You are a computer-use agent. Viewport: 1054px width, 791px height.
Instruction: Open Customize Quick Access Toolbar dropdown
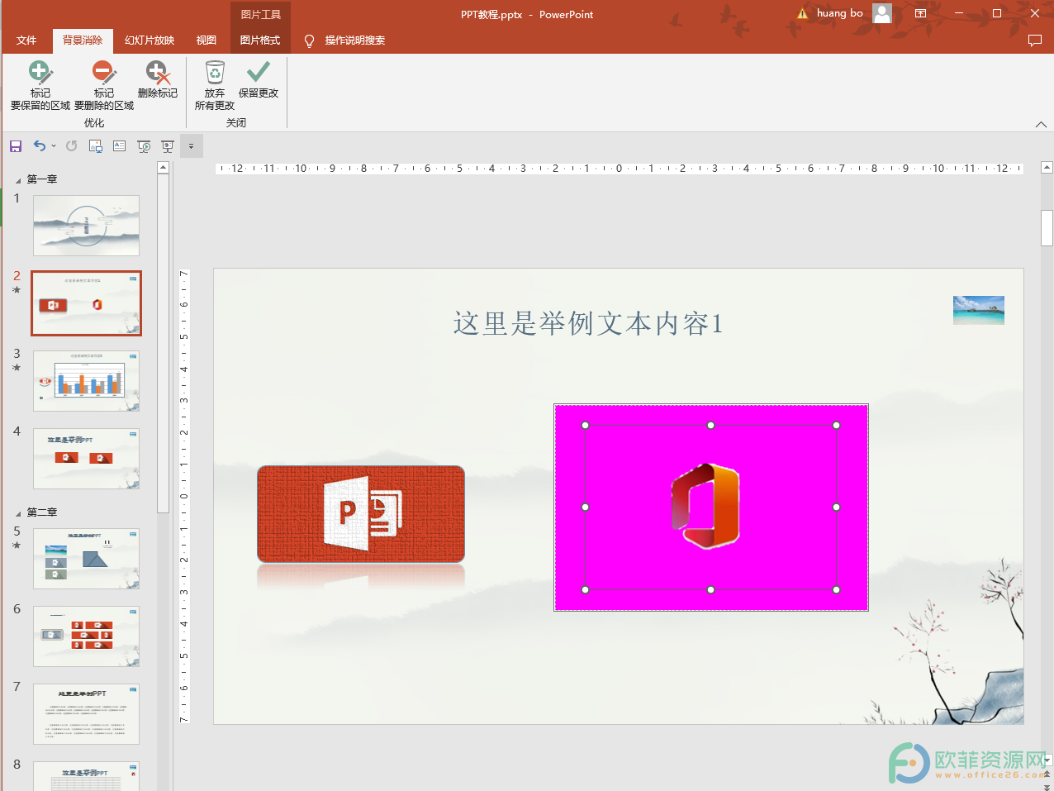coord(191,146)
